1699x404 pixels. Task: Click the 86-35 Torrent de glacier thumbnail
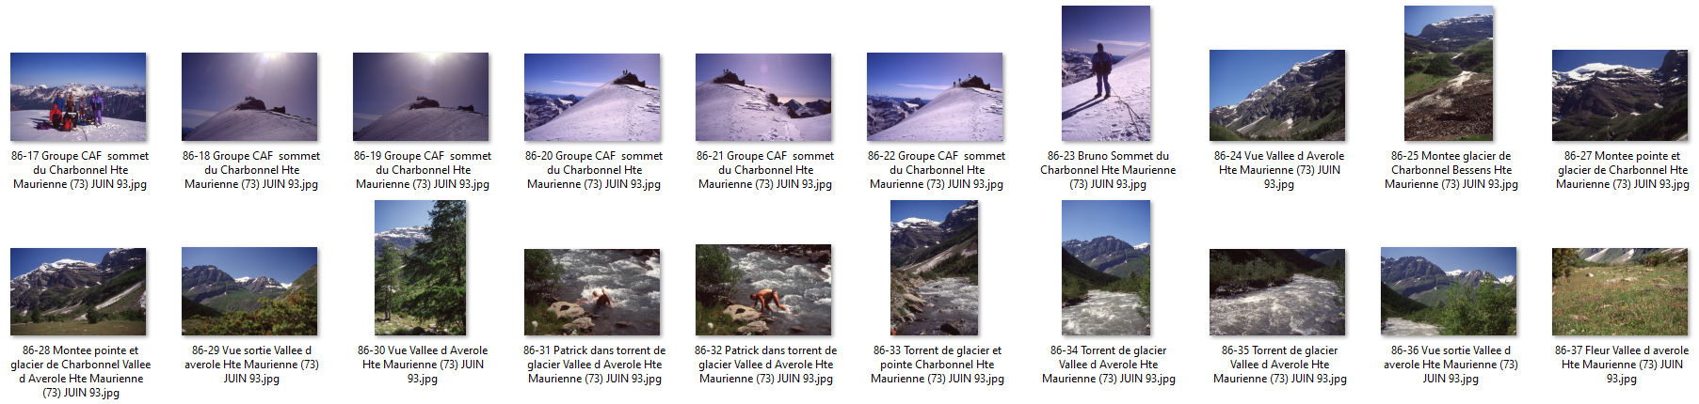[x=1277, y=291]
